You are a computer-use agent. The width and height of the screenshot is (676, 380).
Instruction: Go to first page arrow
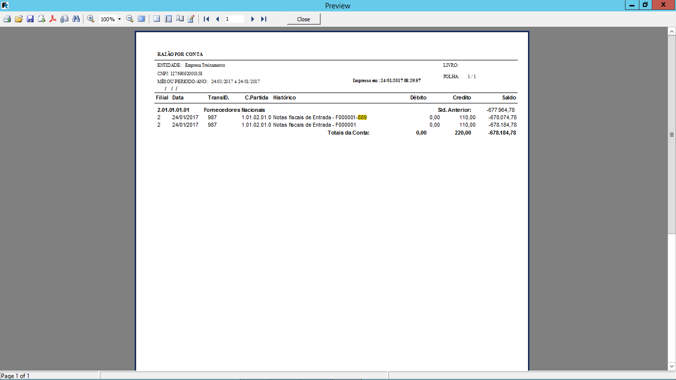coord(206,19)
